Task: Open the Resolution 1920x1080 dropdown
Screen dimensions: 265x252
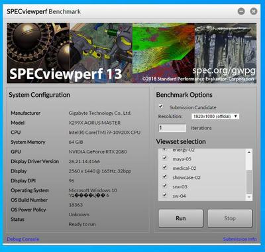Action: pos(215,116)
